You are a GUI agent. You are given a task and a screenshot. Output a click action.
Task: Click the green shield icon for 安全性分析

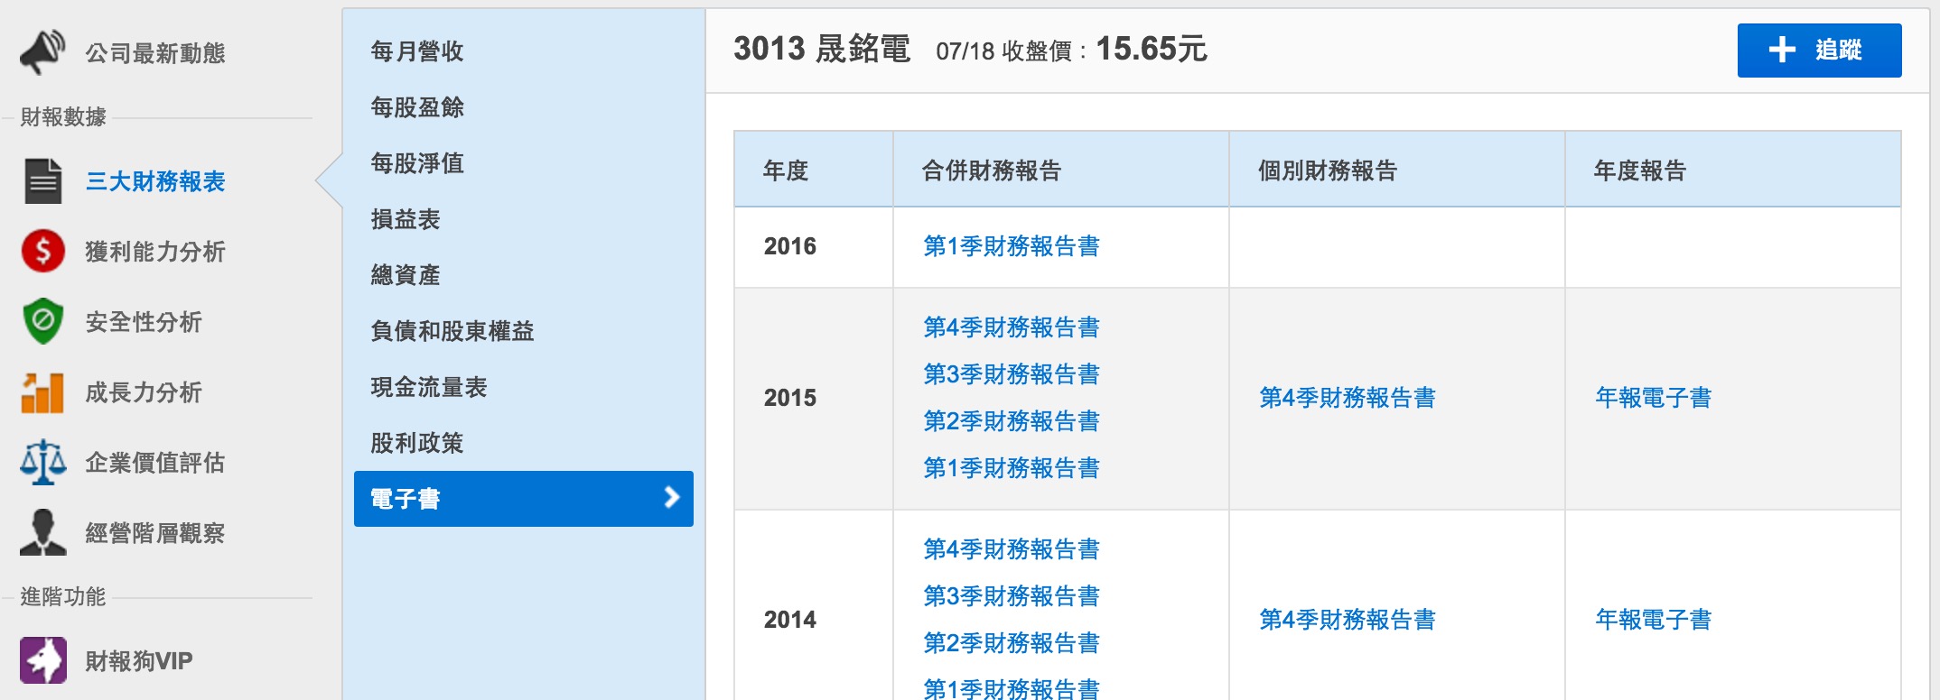[x=42, y=321]
